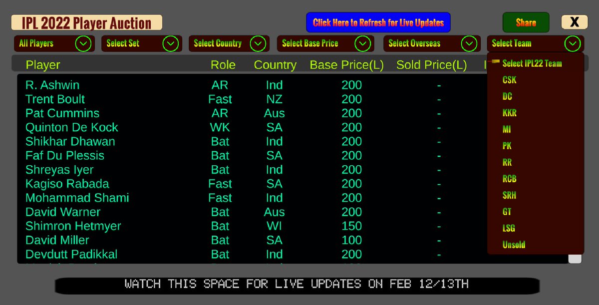Click Refresh for Live Updates button
599x305 pixels.
378,22
